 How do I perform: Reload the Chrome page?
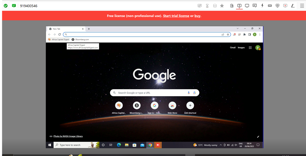[60, 34]
